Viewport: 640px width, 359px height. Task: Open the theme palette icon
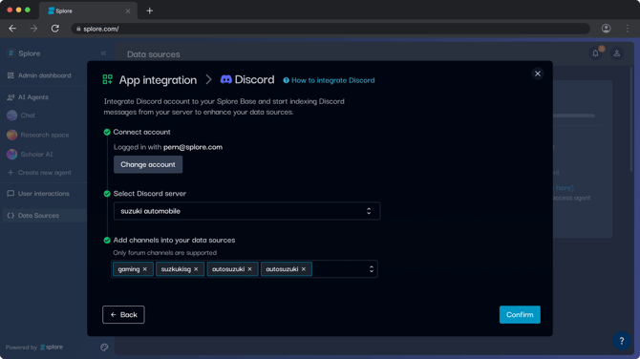104,348
